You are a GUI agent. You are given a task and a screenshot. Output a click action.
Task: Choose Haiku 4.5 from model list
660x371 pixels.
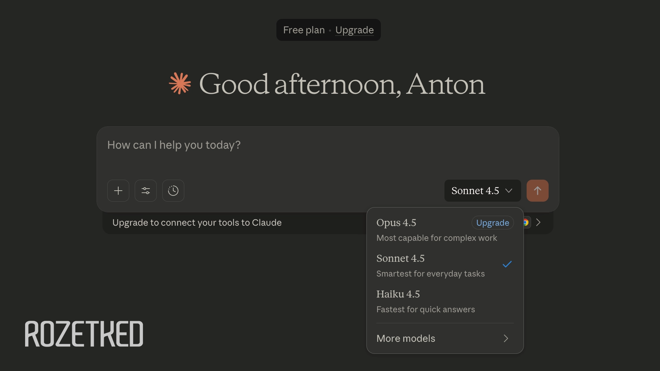tap(398, 294)
